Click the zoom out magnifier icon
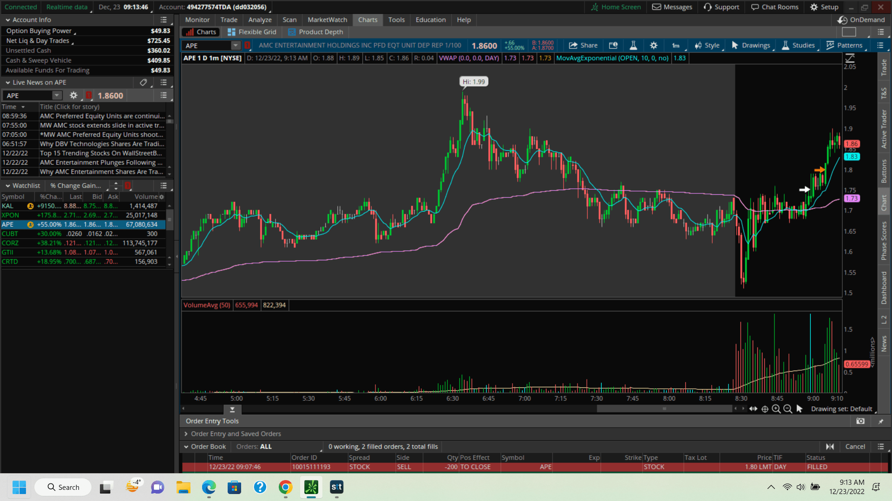 (787, 409)
